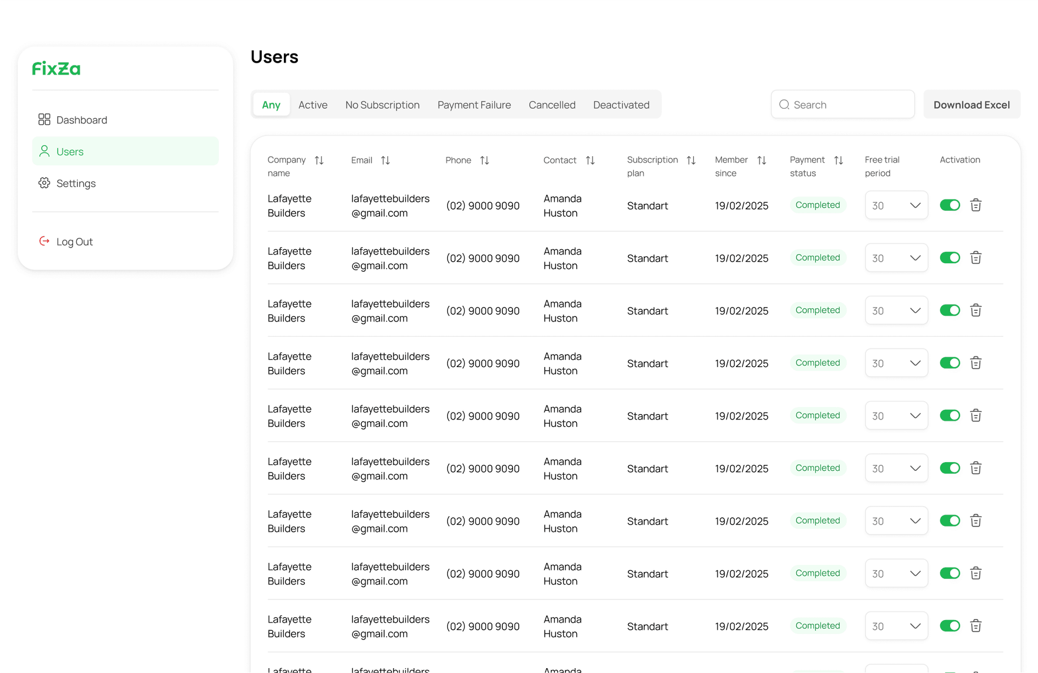The image size is (1038, 673).
Task: Click the Log Out arrow icon
Action: pyautogui.click(x=44, y=241)
